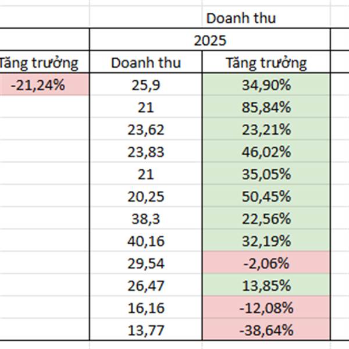This screenshot has width=349, height=349.
Task: Select the revenue cell 40,16
Action: coord(146,240)
